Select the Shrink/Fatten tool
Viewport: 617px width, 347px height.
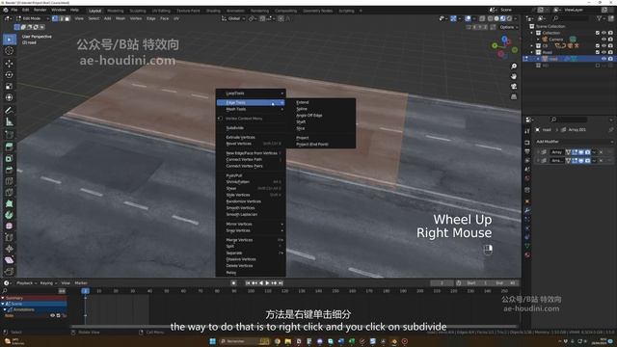(x=10, y=249)
